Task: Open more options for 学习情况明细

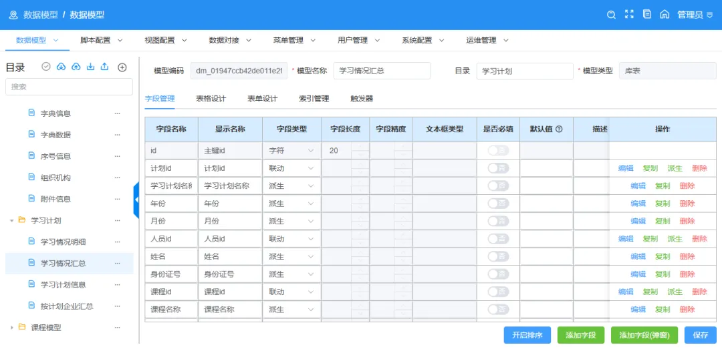Action: tap(118, 242)
